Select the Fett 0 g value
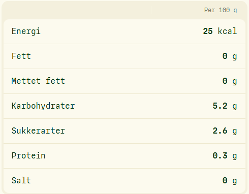The width and height of the screenshot is (249, 194). [230, 56]
